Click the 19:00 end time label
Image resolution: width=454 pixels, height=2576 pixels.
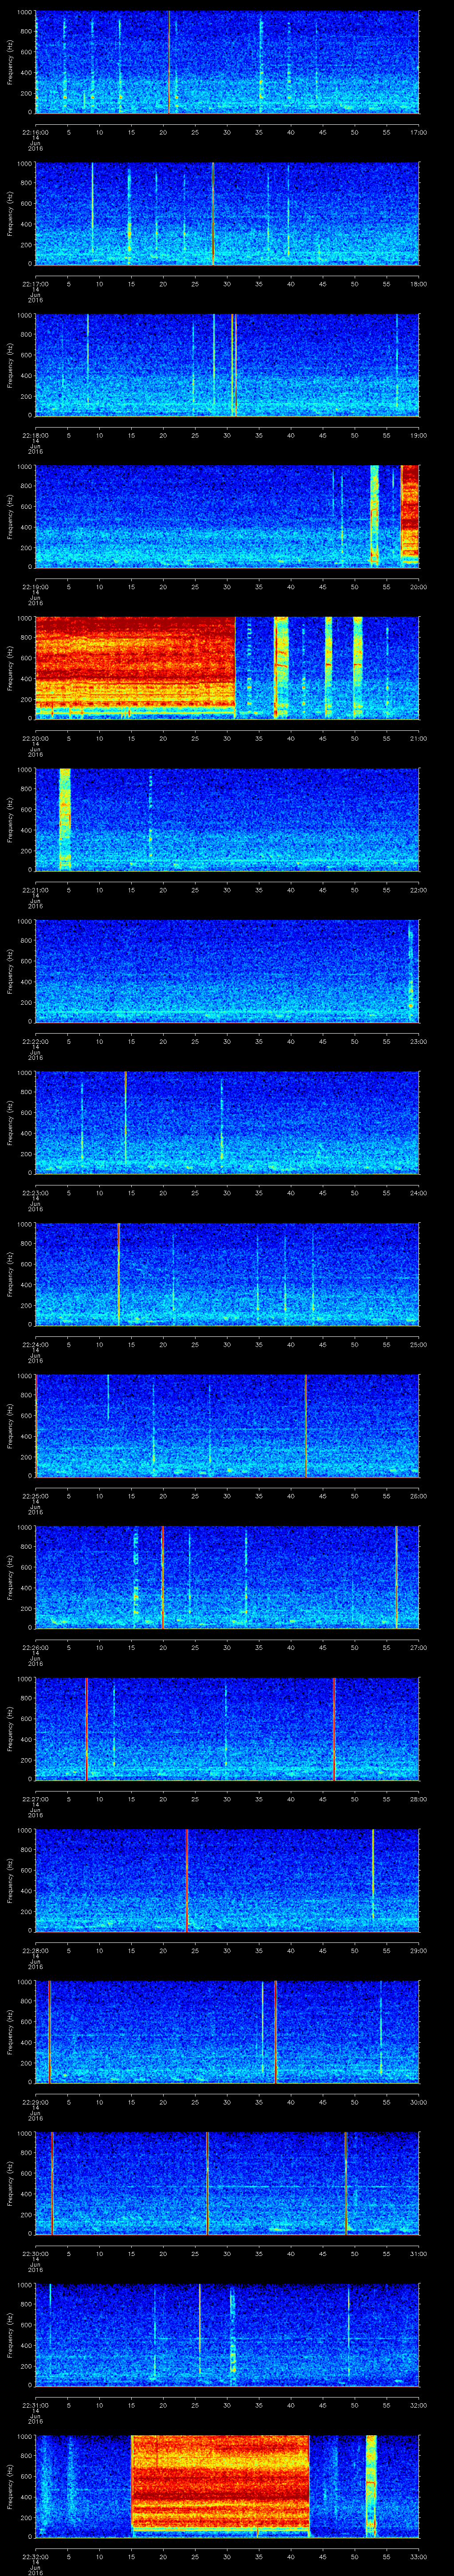tap(418, 435)
